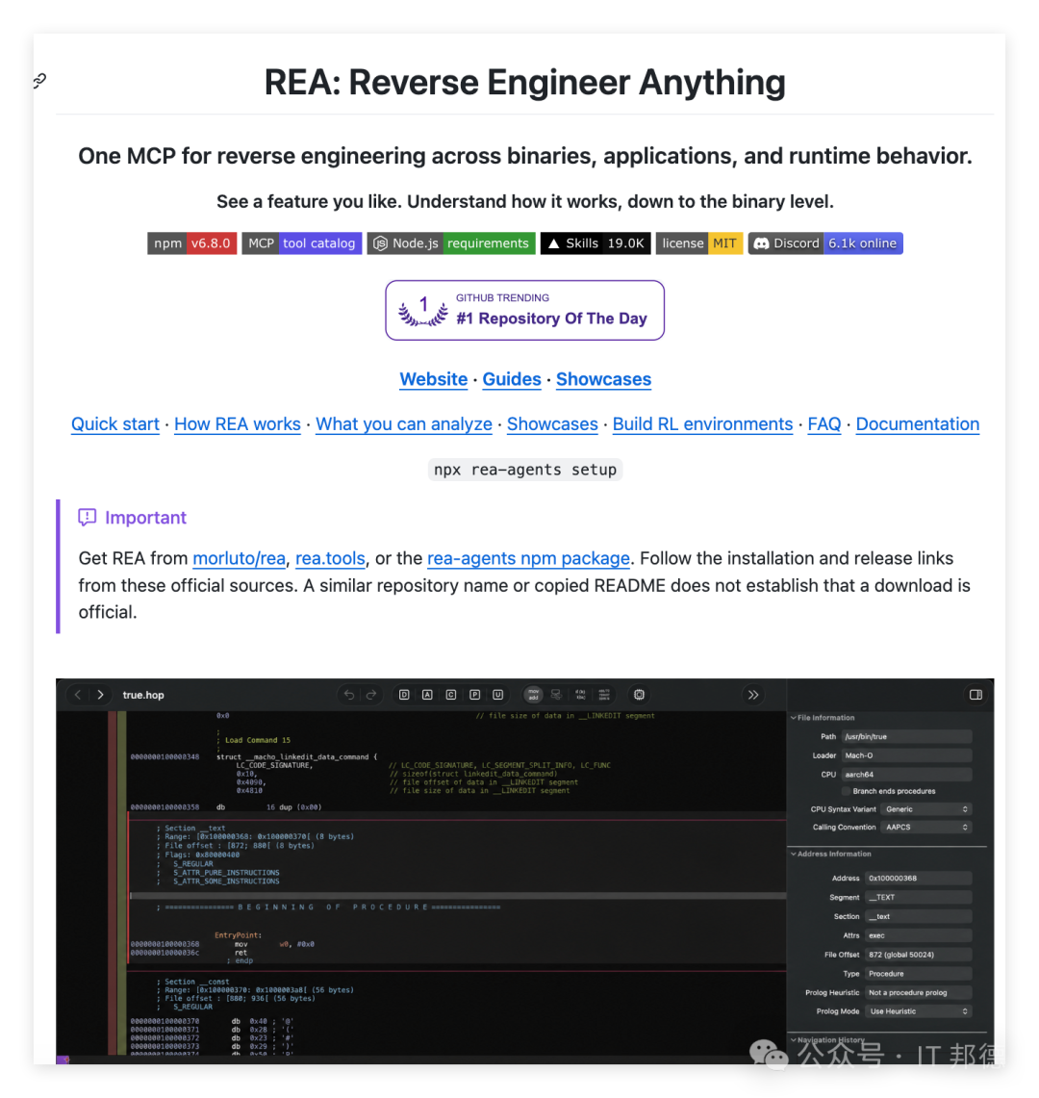Open the How REA works link

(238, 424)
